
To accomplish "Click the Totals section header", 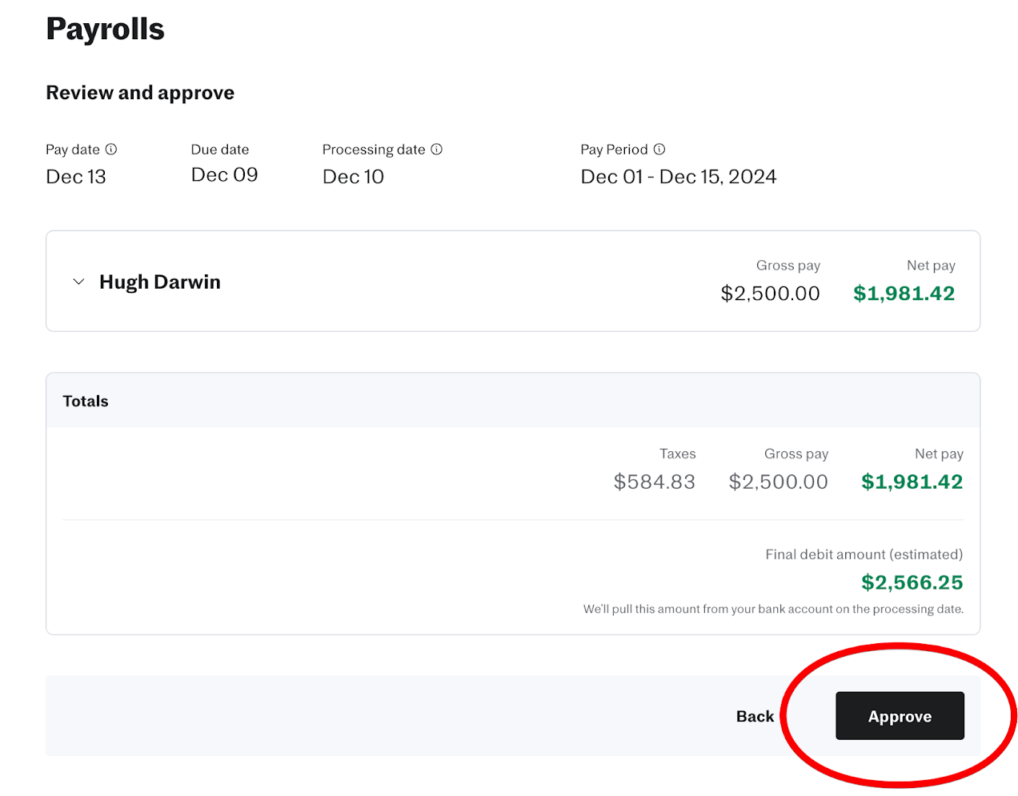I will (86, 401).
